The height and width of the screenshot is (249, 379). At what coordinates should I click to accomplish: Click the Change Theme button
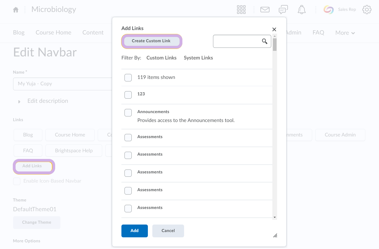click(37, 223)
